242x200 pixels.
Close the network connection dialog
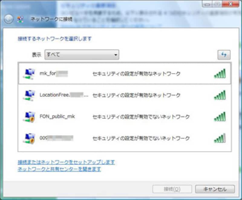pos(231,4)
